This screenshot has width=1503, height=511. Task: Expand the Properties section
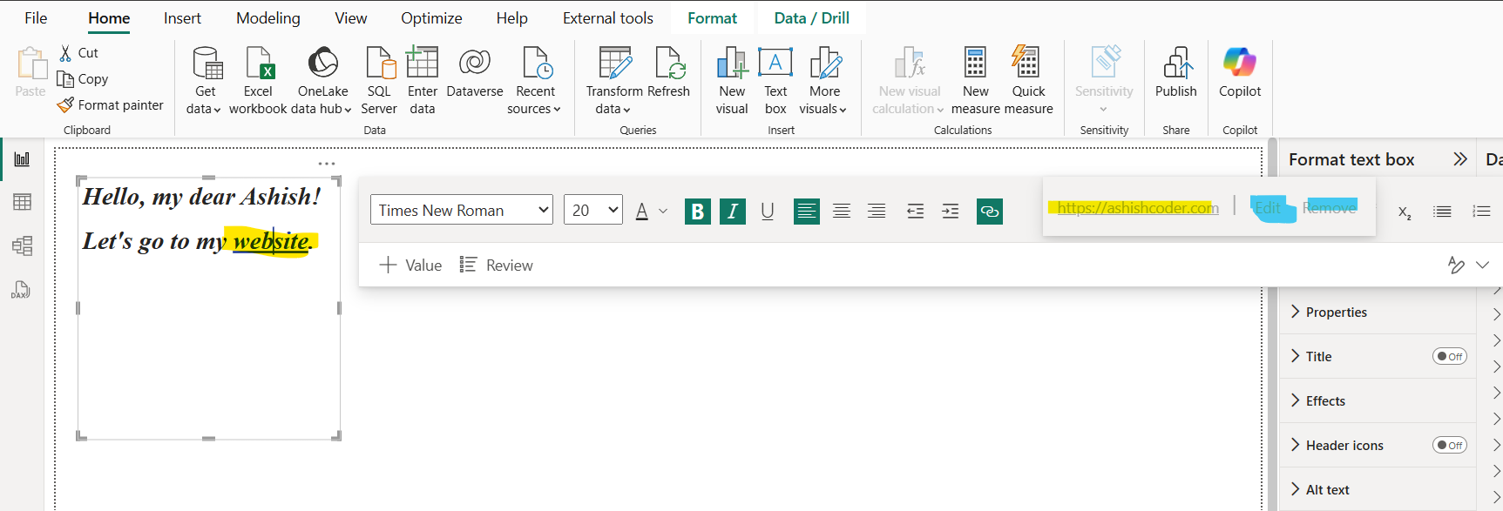coord(1336,313)
